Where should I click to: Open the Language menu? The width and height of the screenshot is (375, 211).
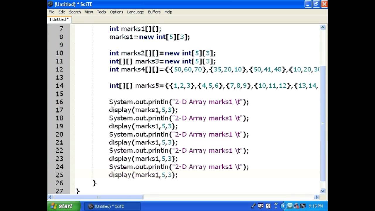[x=135, y=12]
